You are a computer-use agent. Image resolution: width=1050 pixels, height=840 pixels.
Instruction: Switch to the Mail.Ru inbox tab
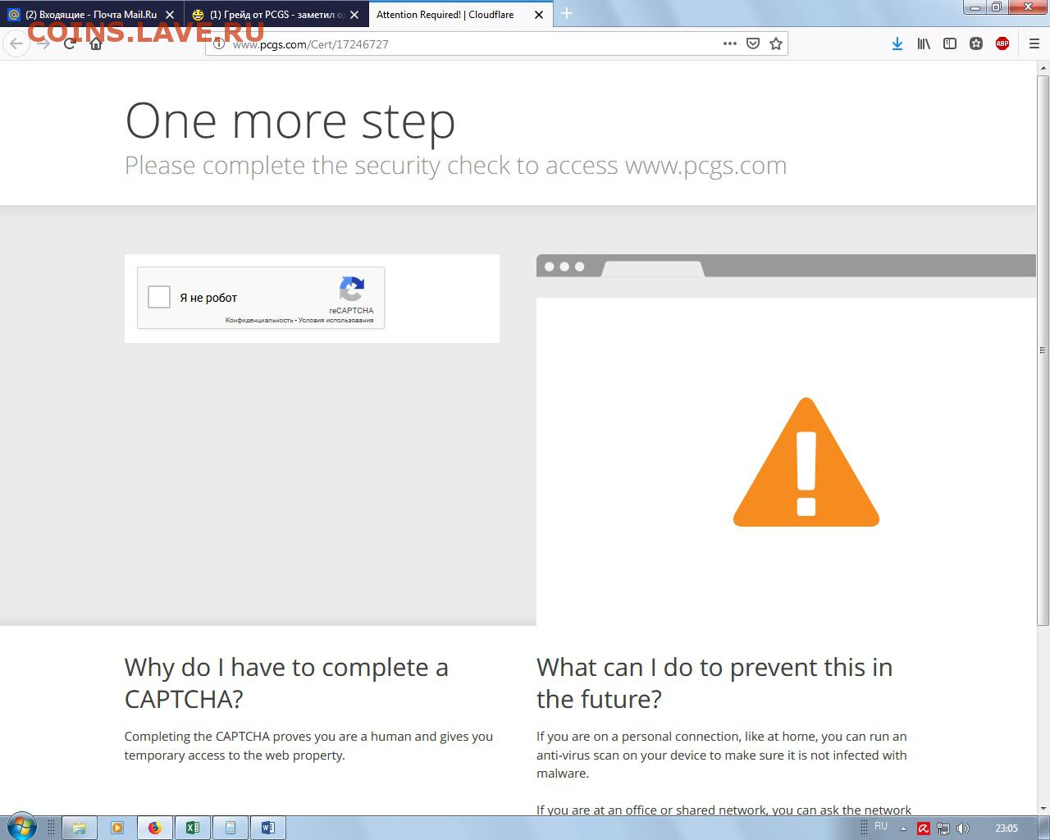(x=91, y=15)
